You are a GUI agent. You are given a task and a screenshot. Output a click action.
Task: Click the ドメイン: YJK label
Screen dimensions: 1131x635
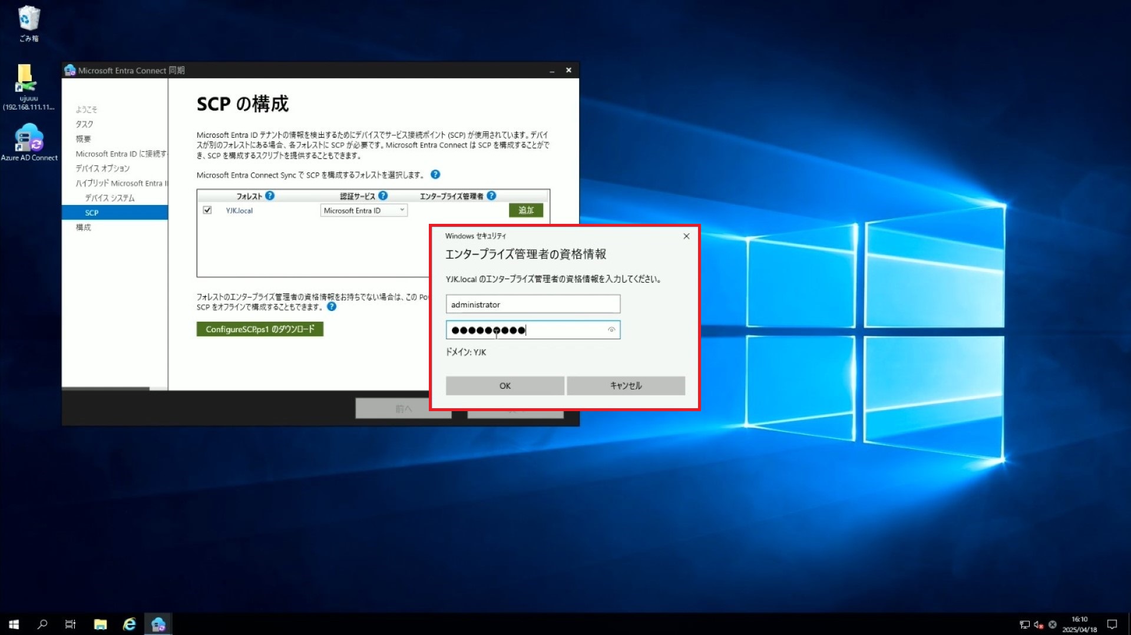click(x=466, y=352)
